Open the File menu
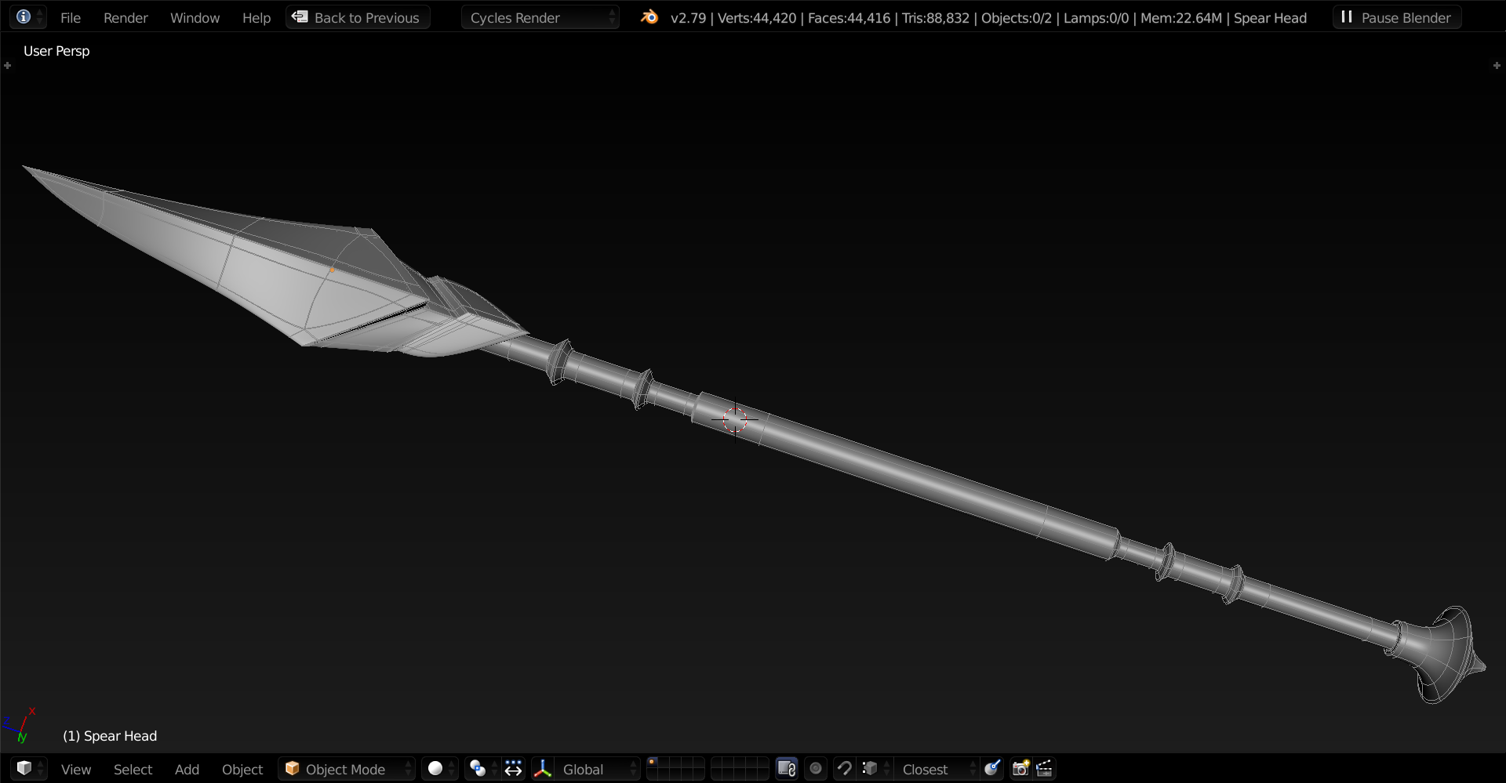1506x783 pixels. pos(71,17)
